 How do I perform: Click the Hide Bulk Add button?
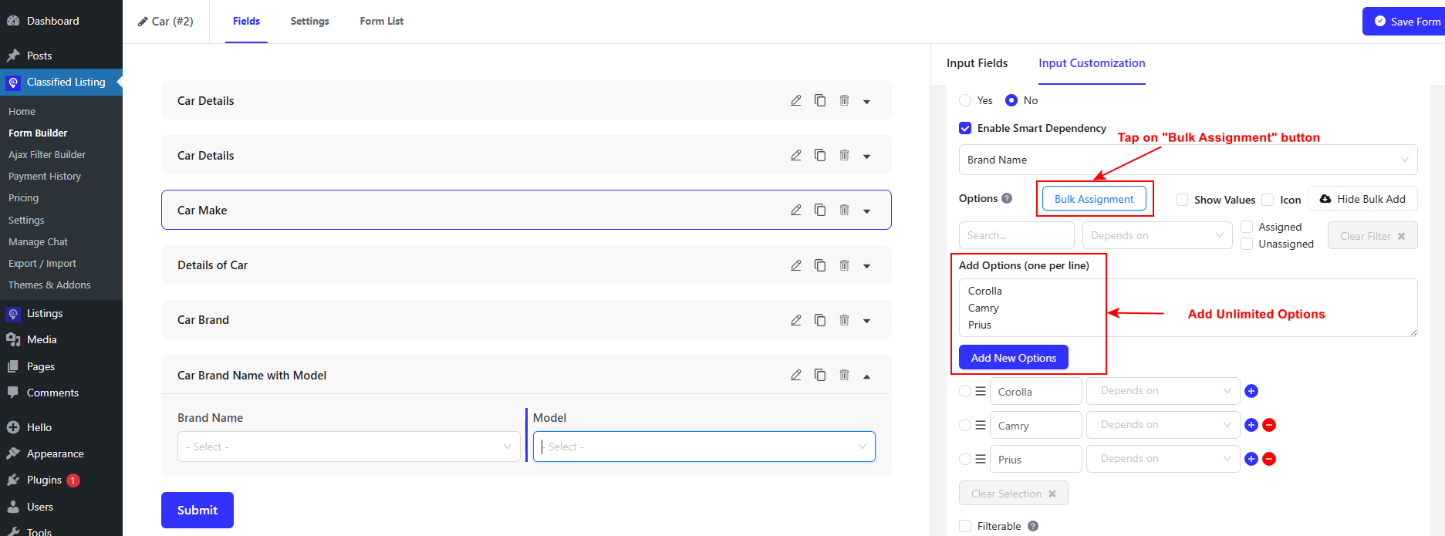(x=1362, y=199)
